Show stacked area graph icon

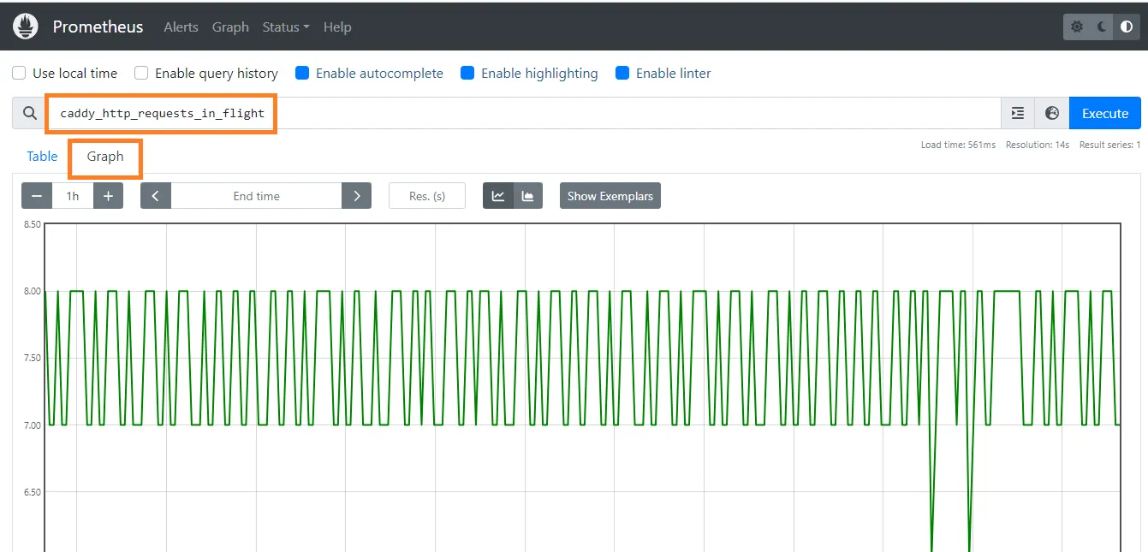(528, 196)
